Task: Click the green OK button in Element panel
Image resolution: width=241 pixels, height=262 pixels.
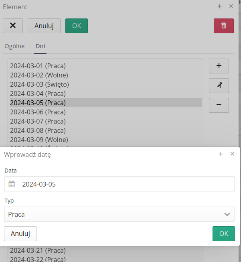Action: (76, 26)
